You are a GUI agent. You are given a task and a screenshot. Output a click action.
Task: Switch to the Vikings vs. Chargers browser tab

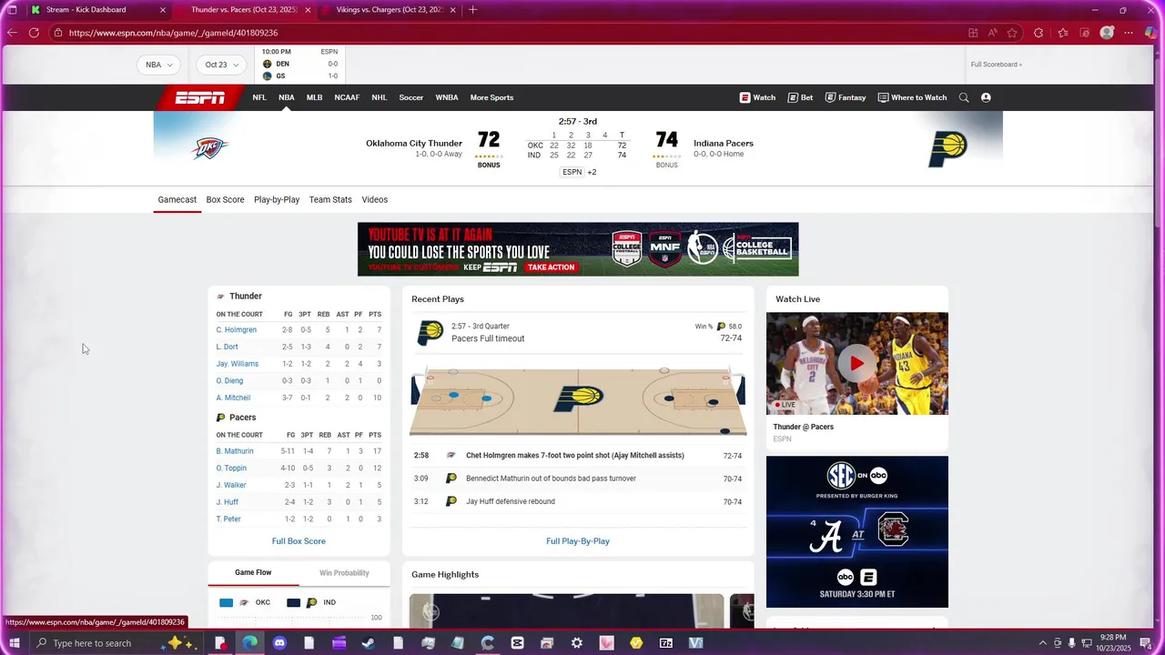coord(391,10)
